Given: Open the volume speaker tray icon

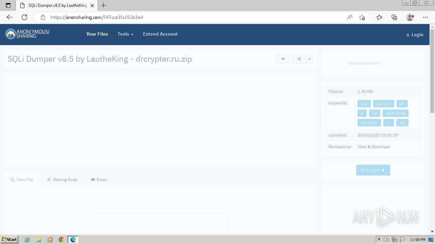Looking at the screenshot, I should pos(387,240).
